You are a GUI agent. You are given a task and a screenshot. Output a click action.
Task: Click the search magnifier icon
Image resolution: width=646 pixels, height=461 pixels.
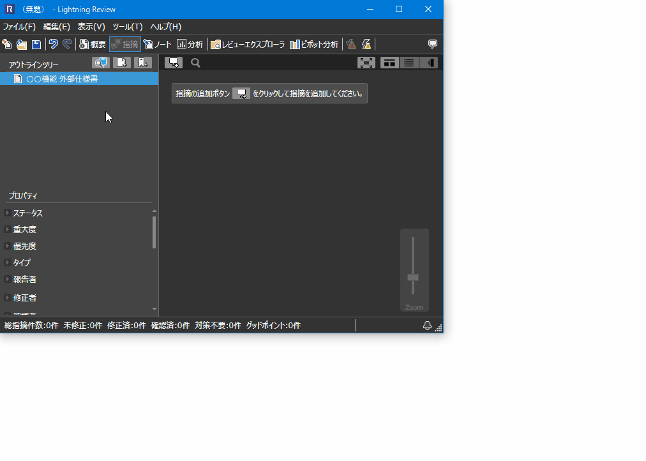[x=196, y=63]
